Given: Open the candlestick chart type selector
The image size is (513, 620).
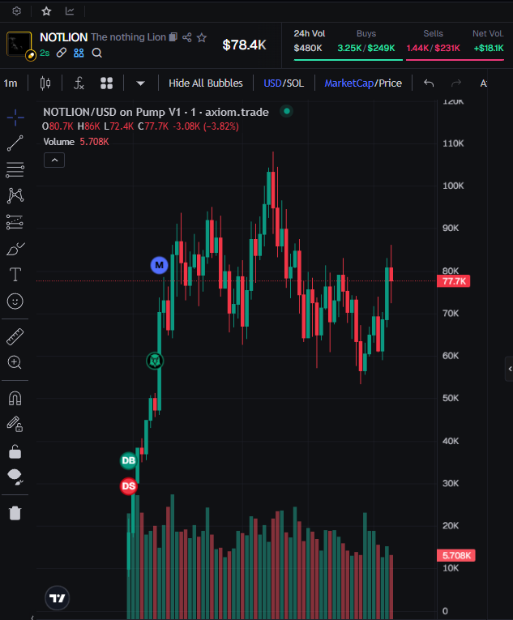Looking at the screenshot, I should 45,83.
